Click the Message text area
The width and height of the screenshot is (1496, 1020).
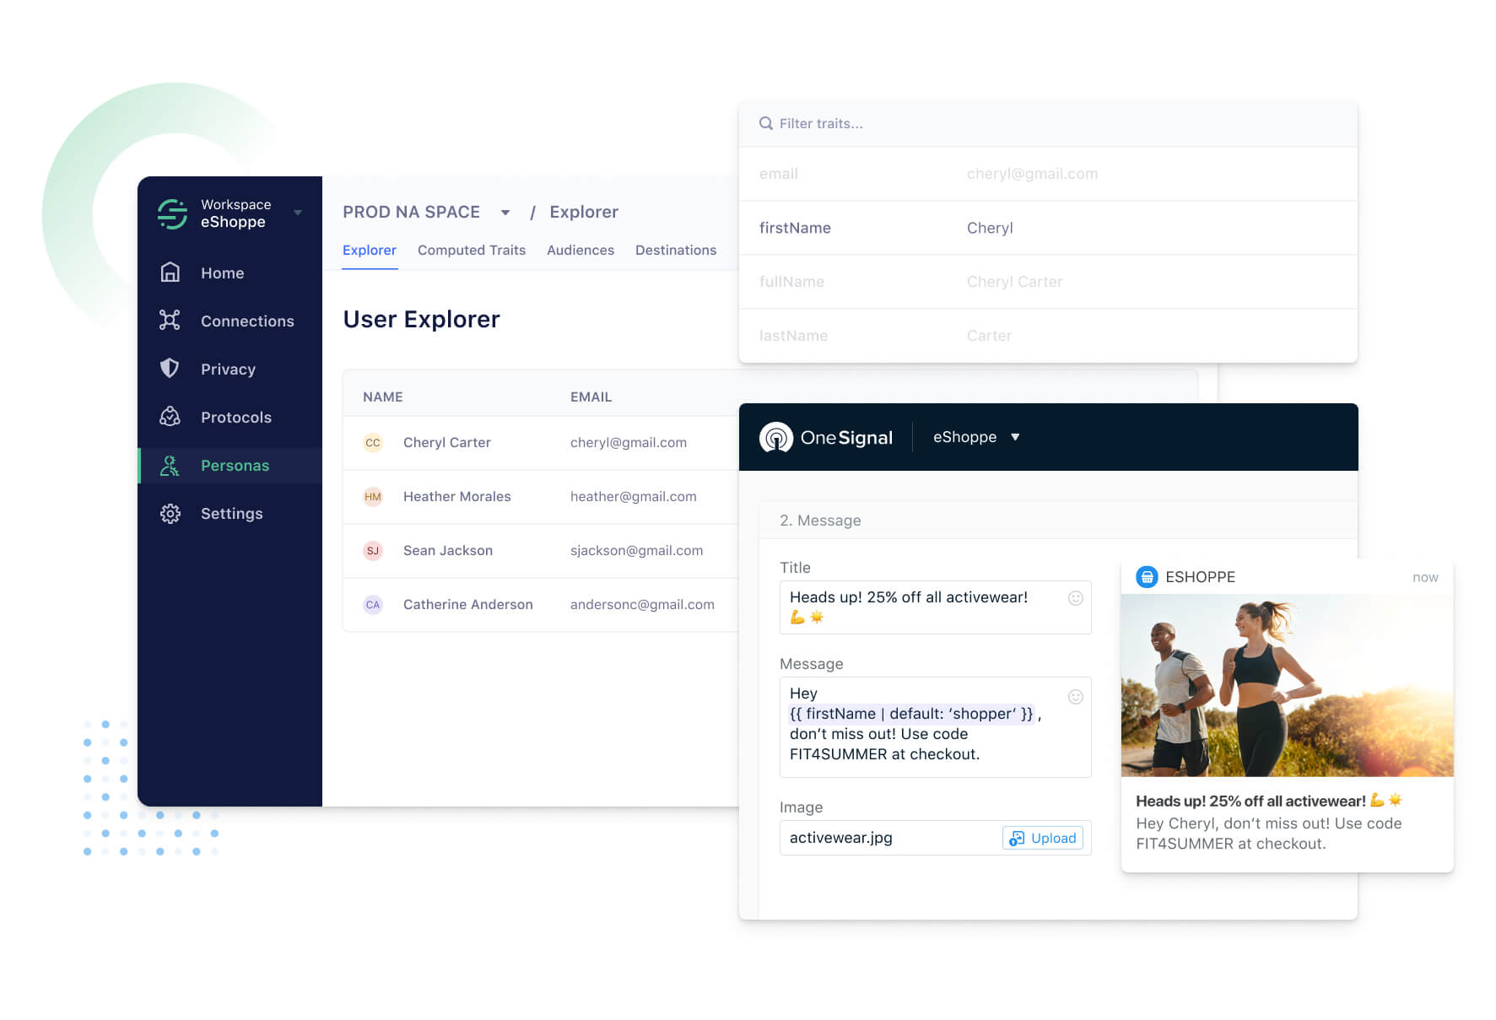pos(936,727)
